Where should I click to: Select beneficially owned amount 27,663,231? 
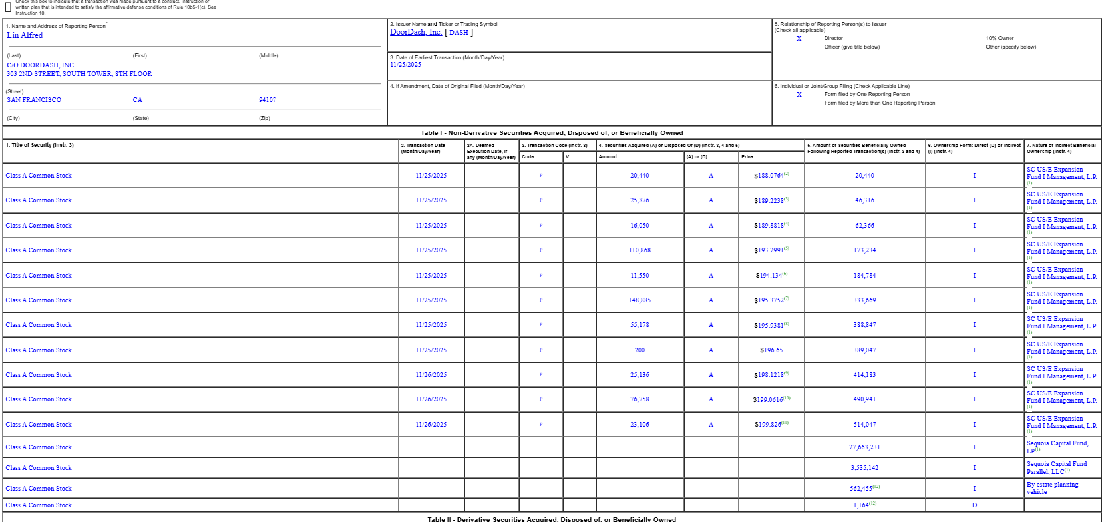point(864,447)
